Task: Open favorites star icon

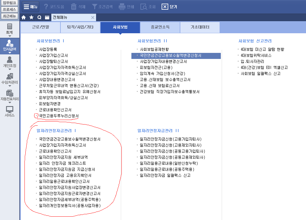Action: coord(31,17)
